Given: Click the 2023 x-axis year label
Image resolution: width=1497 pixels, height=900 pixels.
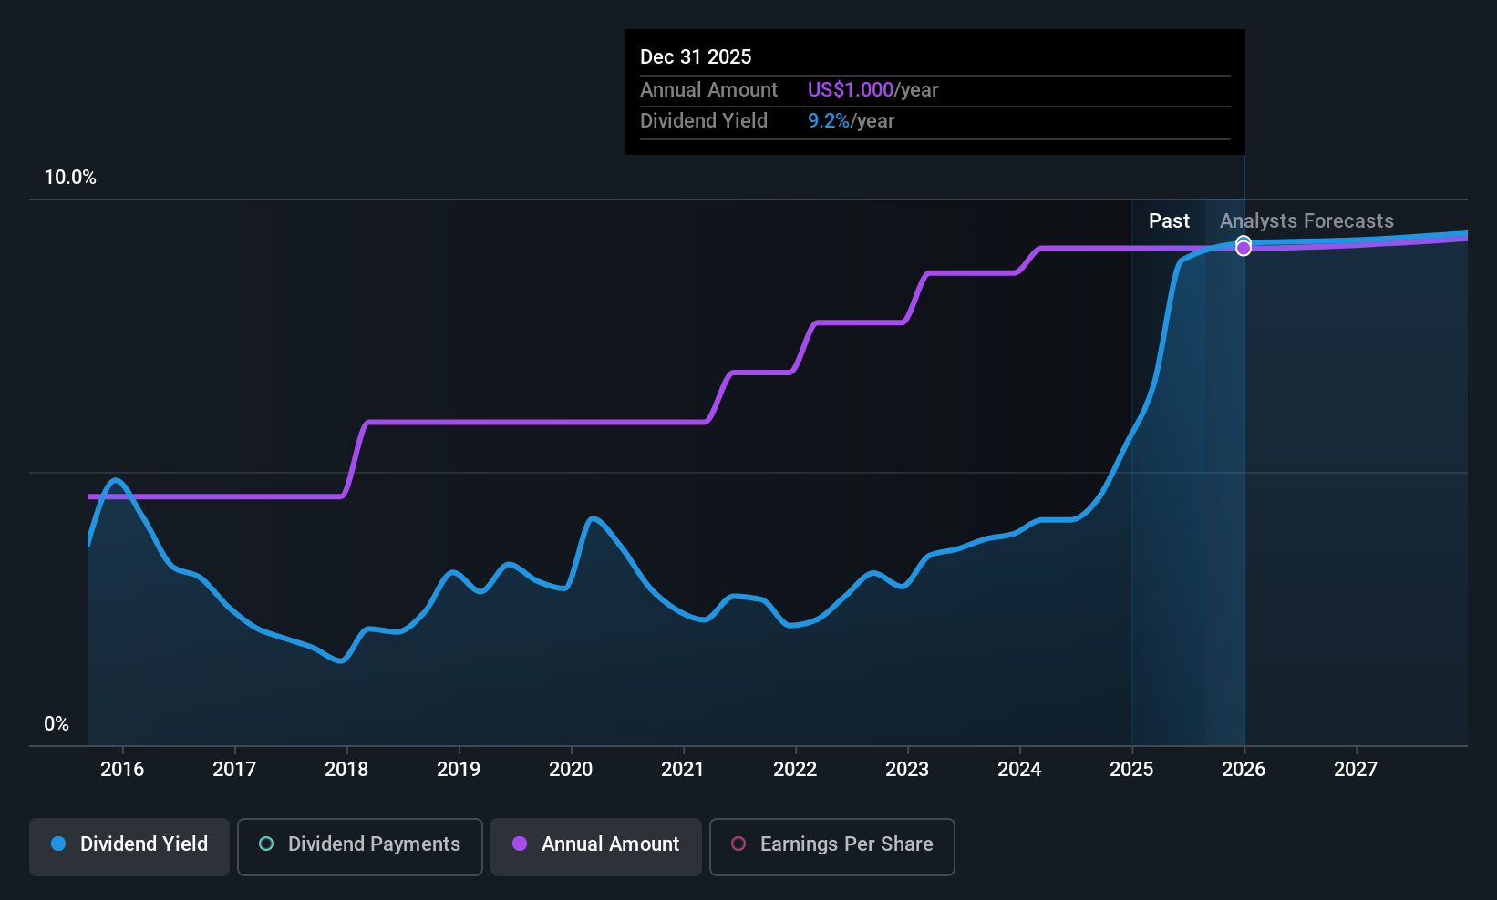Looking at the screenshot, I should click(907, 769).
